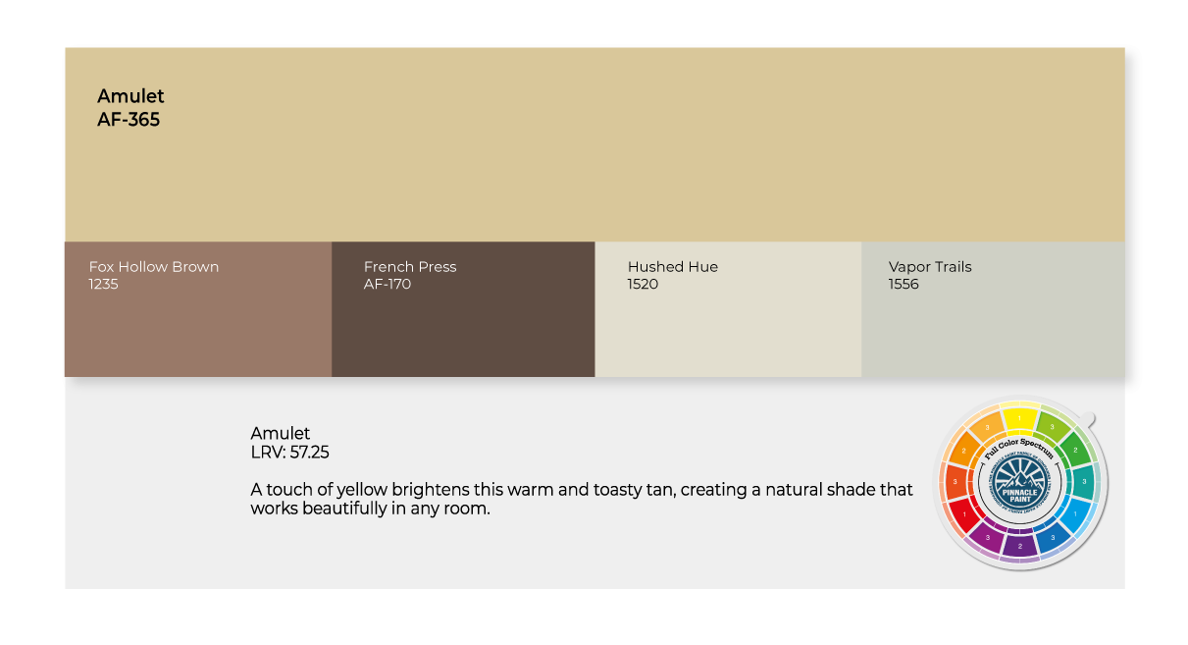Click the Pinnacle Paint logo in the wheel center

1019,483
